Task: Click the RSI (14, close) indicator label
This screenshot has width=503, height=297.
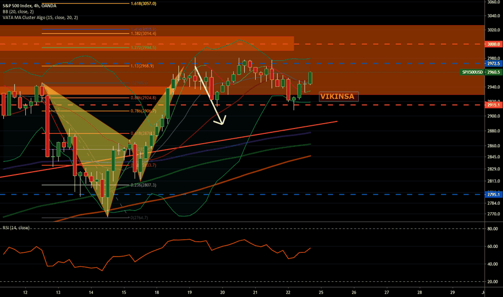Action: pyautogui.click(x=16, y=228)
